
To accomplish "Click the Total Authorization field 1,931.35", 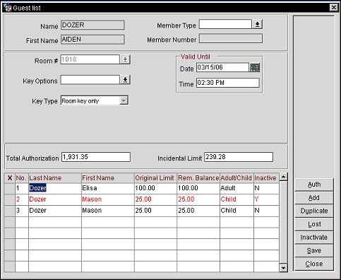I will tap(96, 157).
